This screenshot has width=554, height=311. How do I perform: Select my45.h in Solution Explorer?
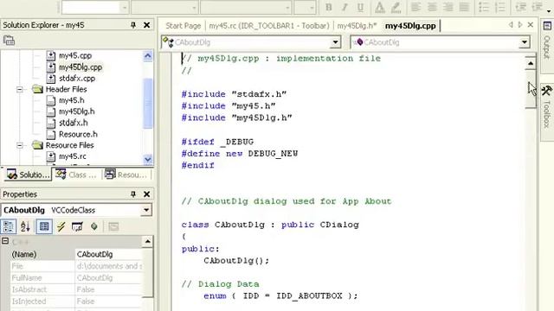(71, 100)
